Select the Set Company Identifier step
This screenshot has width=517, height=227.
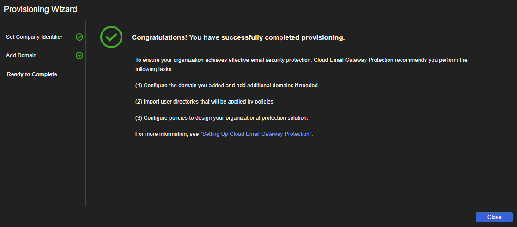coord(34,37)
